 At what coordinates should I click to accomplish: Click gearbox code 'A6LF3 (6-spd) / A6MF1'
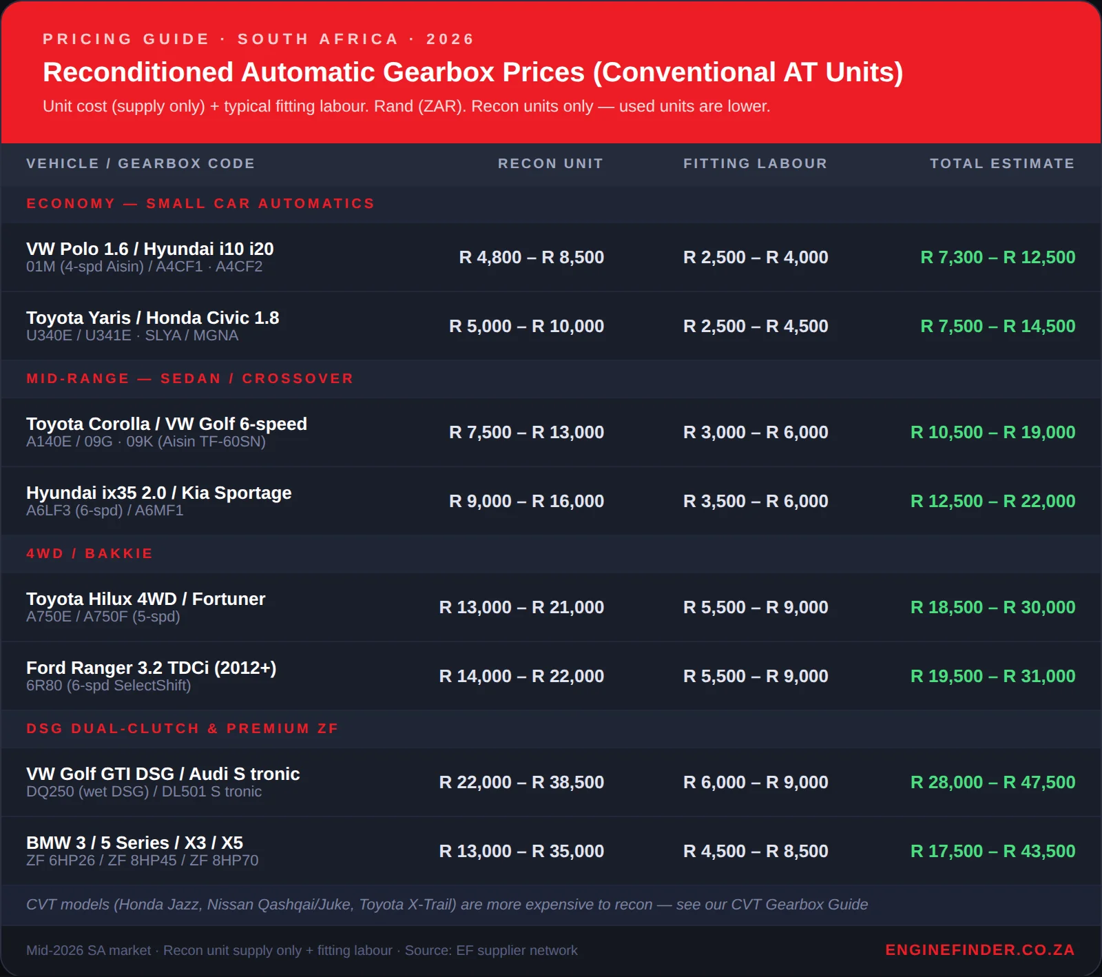point(105,511)
